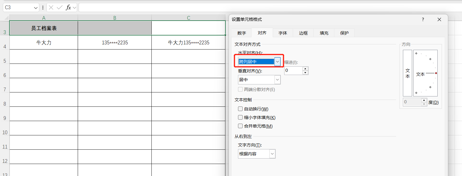Switch to the 保护 tab
Screen dimensions: 462x176
(344, 33)
